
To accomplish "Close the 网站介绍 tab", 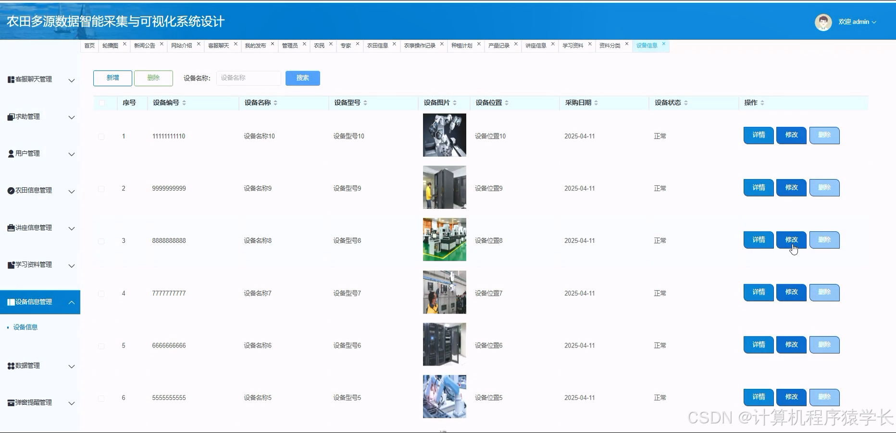I will point(199,44).
